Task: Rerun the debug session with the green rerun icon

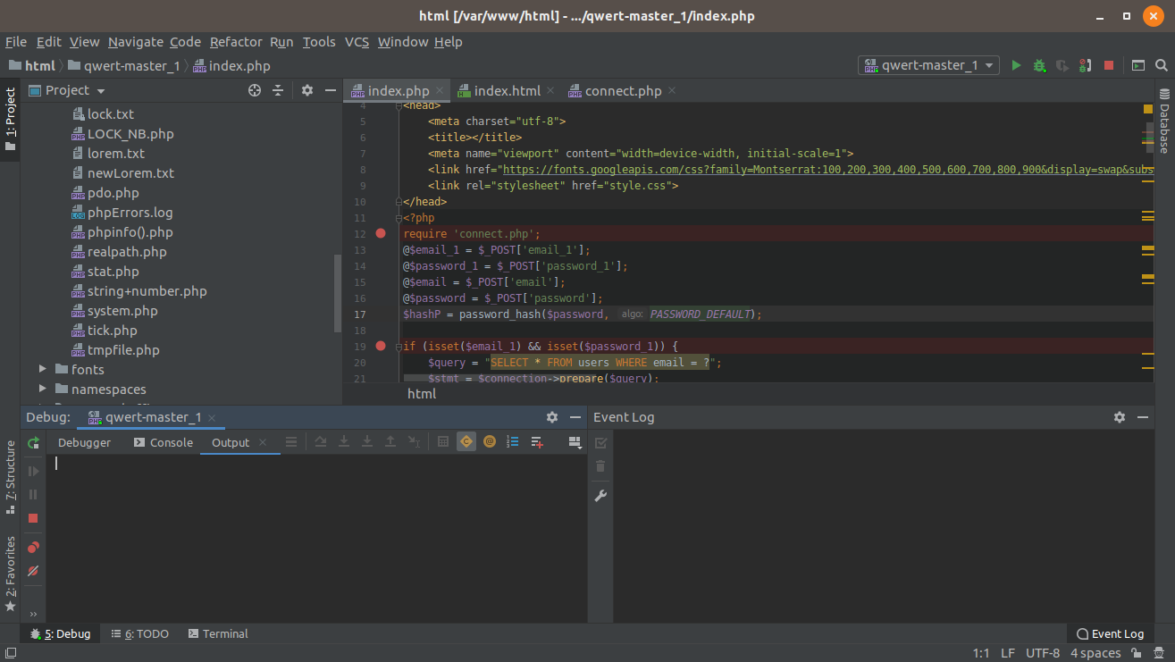Action: click(33, 442)
